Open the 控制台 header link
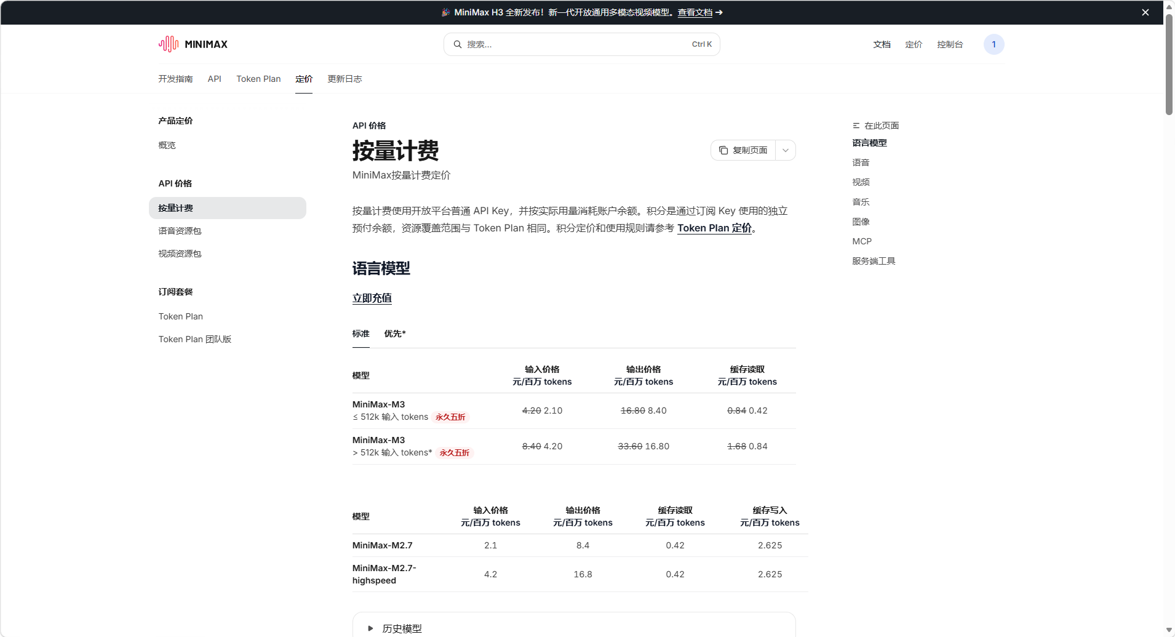Screen dimensions: 1175x637 point(950,44)
